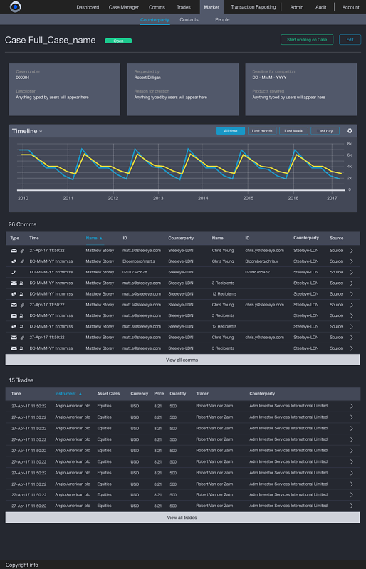Click the Copyright info footer text
Viewport: 366px width, 569px height.
[22, 565]
